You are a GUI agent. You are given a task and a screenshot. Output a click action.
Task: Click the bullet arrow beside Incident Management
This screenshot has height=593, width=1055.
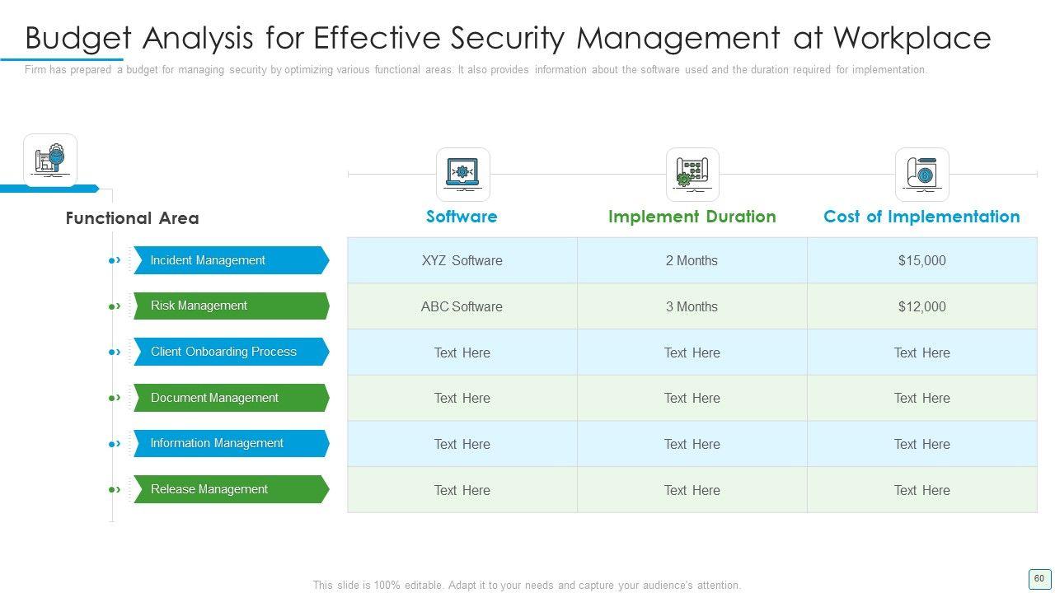115,260
